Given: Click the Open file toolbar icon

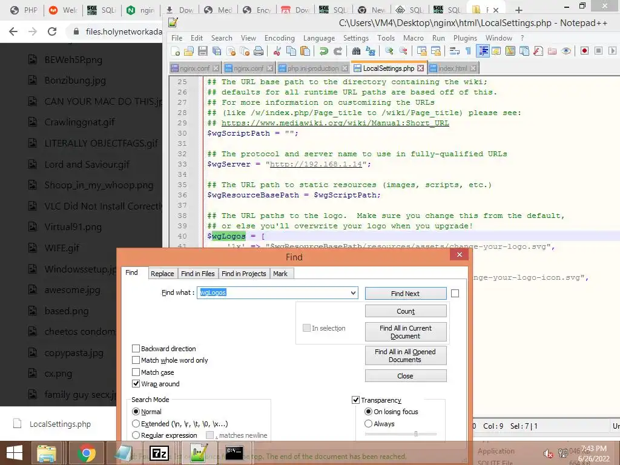Looking at the screenshot, I should click(189, 51).
